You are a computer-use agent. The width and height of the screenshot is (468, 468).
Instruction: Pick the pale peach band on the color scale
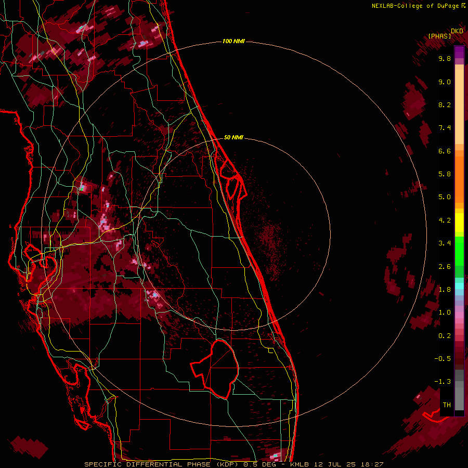459,107
